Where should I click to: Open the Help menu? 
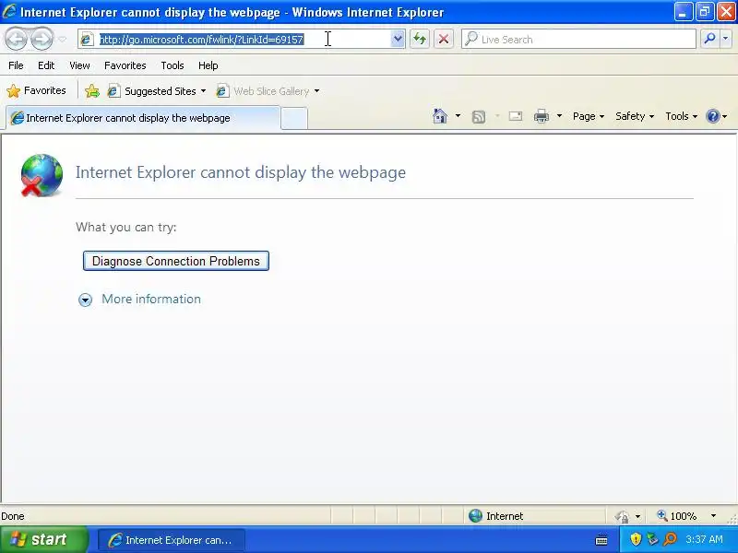(208, 65)
